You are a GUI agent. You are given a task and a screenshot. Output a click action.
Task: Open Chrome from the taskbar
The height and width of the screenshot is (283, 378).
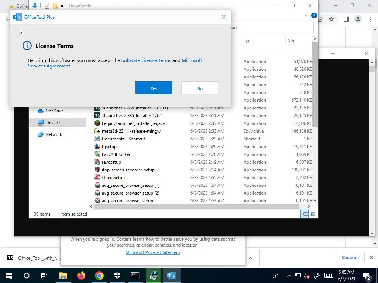click(99, 276)
